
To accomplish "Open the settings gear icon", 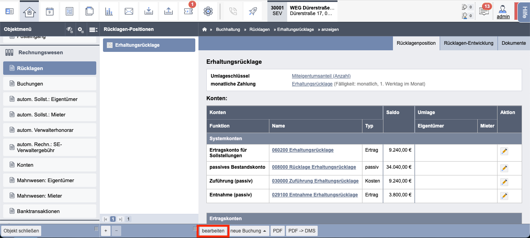I will 208,11.
